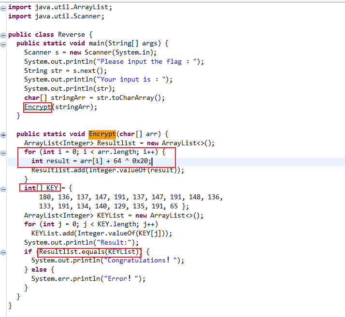Image resolution: width=345 pixels, height=317 pixels.
Task: Click 'Resultlist.equals(KEYList)' condition
Action: (x=90, y=252)
